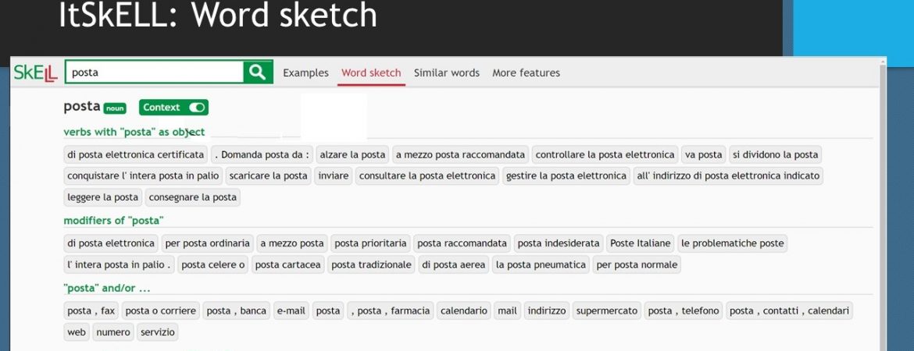This screenshot has width=914, height=351.
Task: Open the More features menu
Action: [x=526, y=73]
